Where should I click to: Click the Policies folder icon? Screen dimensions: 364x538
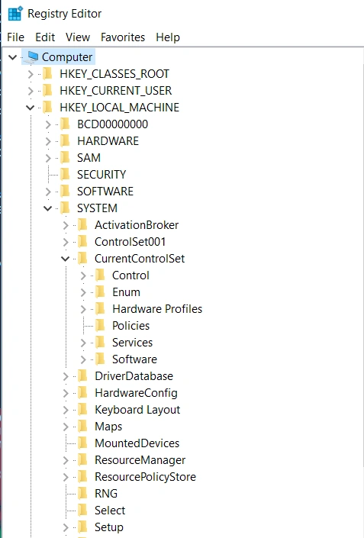coord(100,326)
